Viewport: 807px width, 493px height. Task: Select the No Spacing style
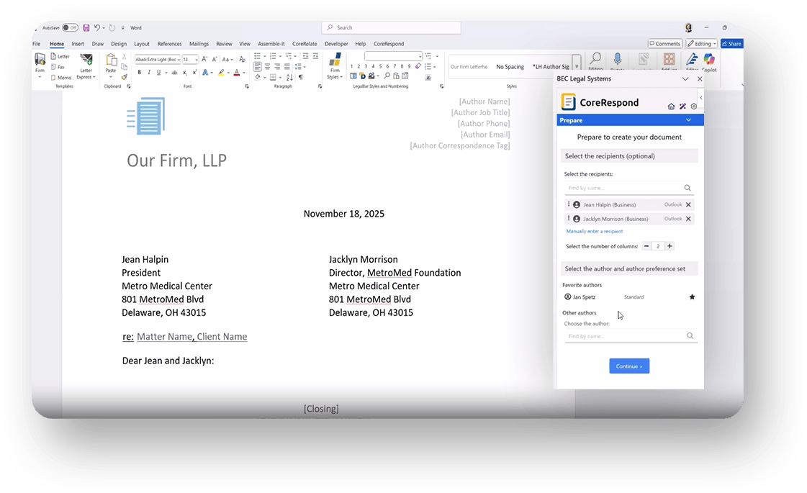tap(510, 67)
